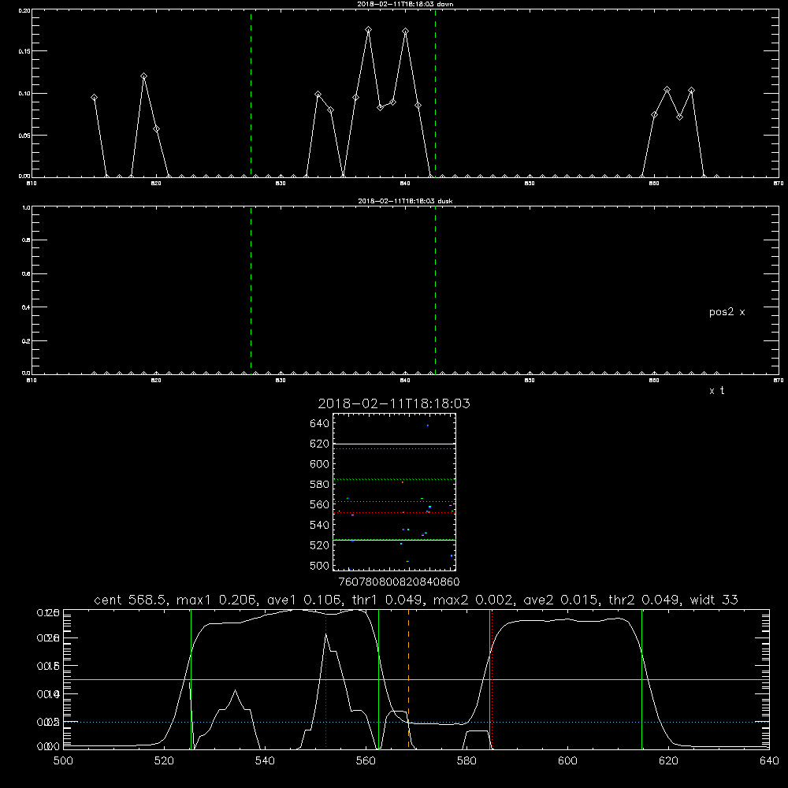Click the '560' x-axis label of bottom plot
Screen dimensions: 788x788
click(x=366, y=761)
